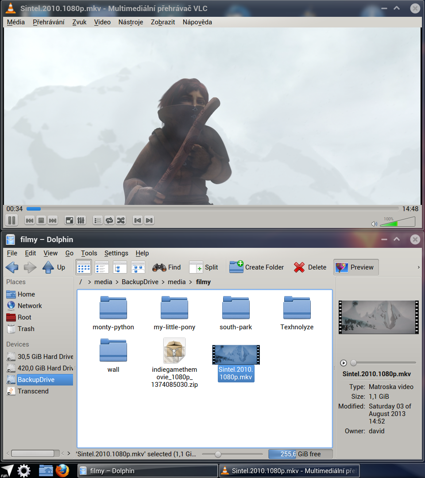The height and width of the screenshot is (478, 425).
Task: Play the preview in Dolphin's information panel
Action: coord(344,363)
